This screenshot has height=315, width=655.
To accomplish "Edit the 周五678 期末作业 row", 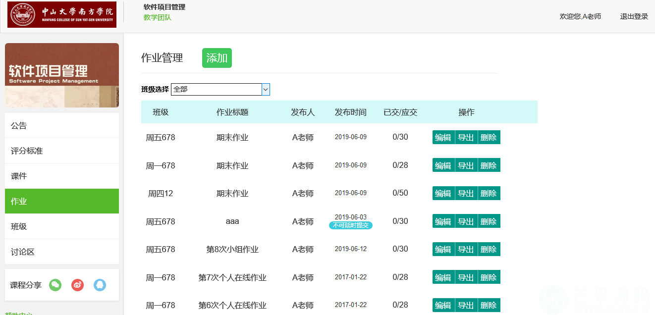I will [443, 137].
